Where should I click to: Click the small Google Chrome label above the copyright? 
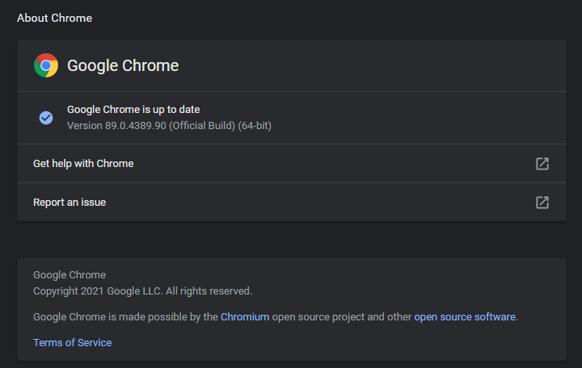click(x=70, y=275)
